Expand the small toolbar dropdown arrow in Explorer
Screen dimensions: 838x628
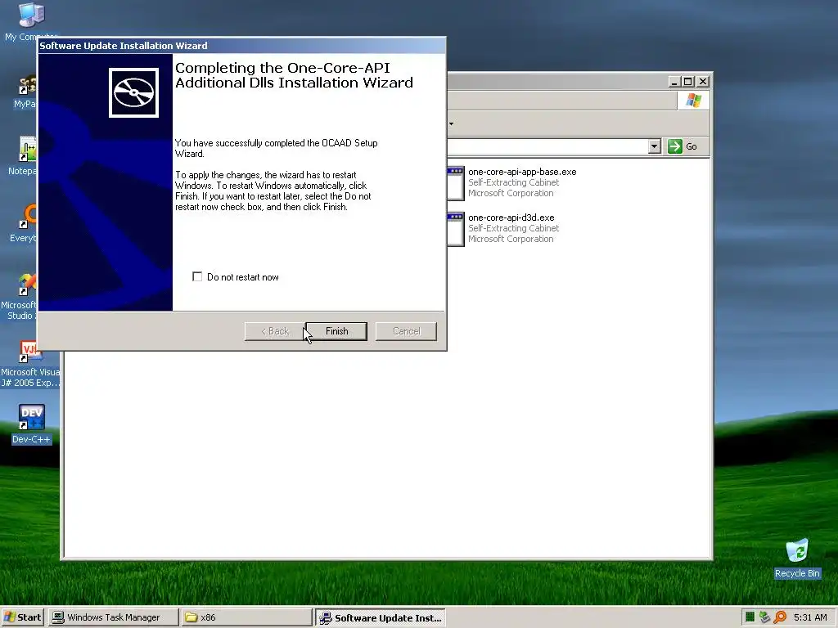tap(452, 124)
